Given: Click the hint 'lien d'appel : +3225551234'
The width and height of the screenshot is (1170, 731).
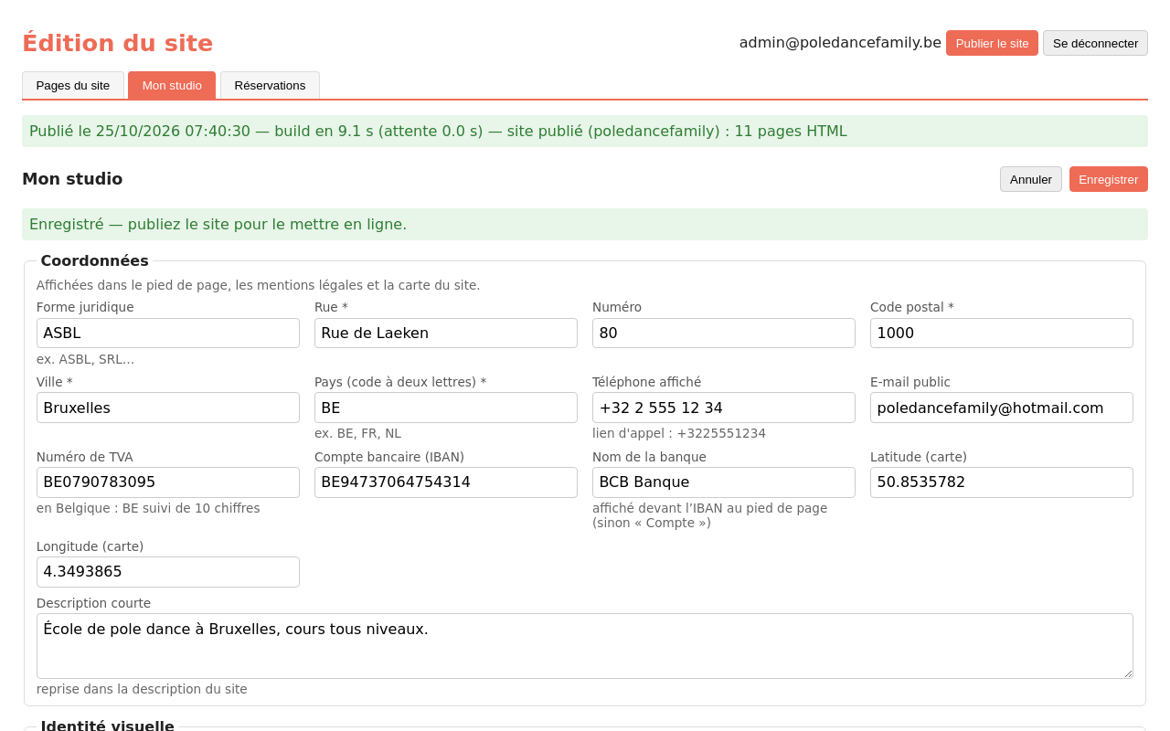Looking at the screenshot, I should [679, 433].
